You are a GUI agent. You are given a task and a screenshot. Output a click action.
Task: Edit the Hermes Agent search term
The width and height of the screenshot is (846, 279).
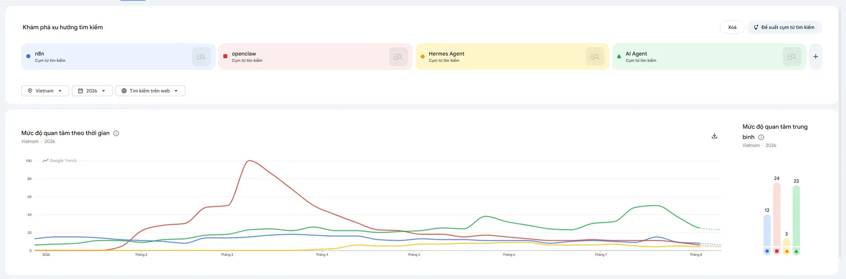[x=446, y=54]
